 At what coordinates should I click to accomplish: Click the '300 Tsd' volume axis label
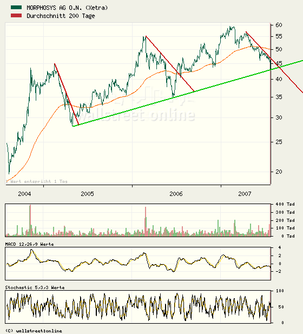click(285, 212)
